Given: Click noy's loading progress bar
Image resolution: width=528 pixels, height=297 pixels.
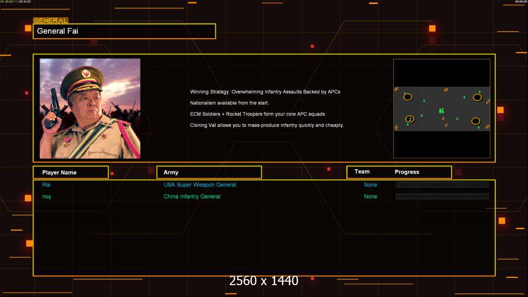Looking at the screenshot, I should pos(442,197).
